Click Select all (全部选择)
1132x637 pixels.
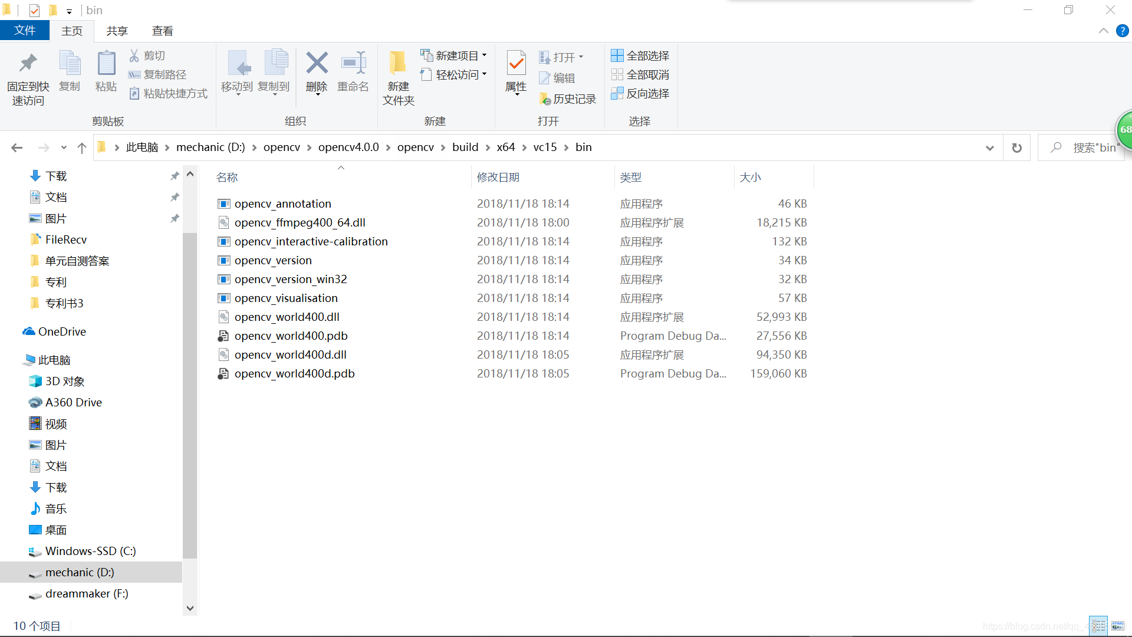(640, 55)
